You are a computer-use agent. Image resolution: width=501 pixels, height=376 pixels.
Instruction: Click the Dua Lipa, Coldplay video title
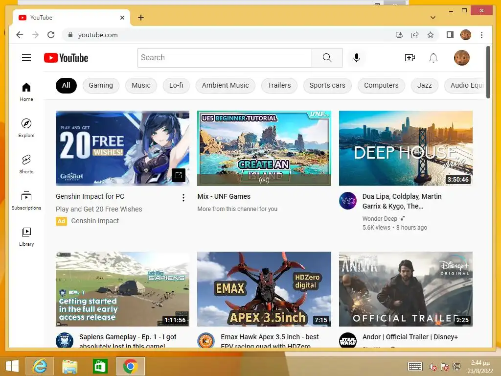[402, 201]
